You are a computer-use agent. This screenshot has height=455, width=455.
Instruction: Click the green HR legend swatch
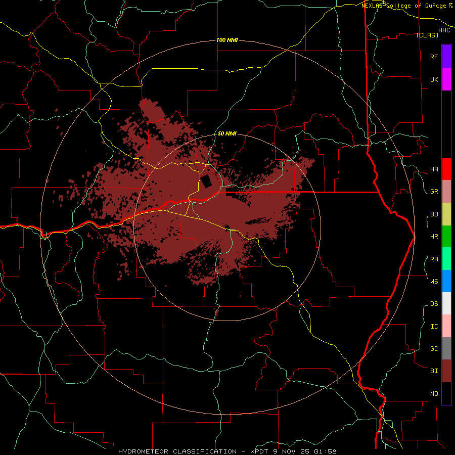pos(446,237)
